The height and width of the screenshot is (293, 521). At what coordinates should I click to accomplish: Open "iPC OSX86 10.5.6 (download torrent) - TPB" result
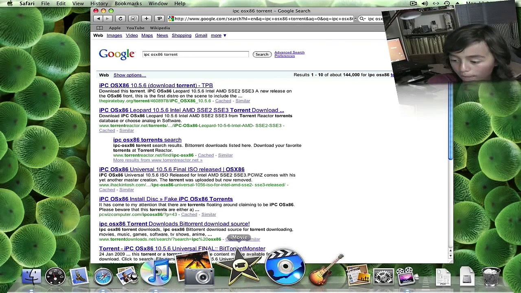[x=155, y=85]
